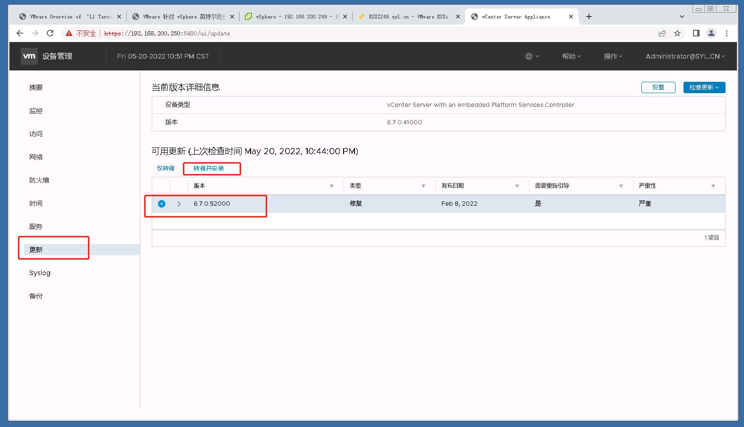This screenshot has width=744, height=427.
Task: Open a new browser tab
Action: point(588,17)
